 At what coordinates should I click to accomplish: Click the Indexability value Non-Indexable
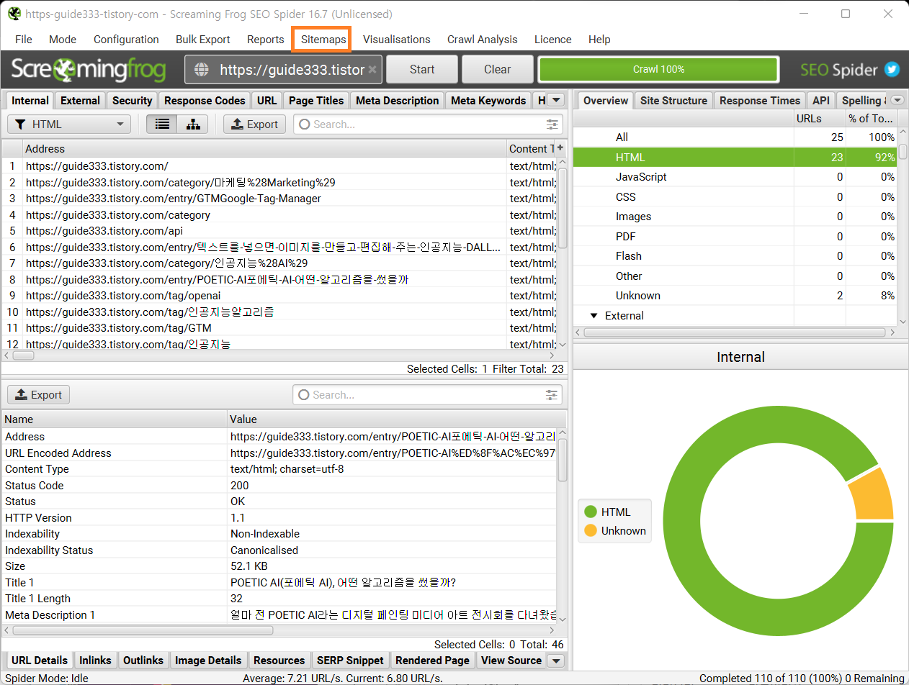pyautogui.click(x=265, y=534)
